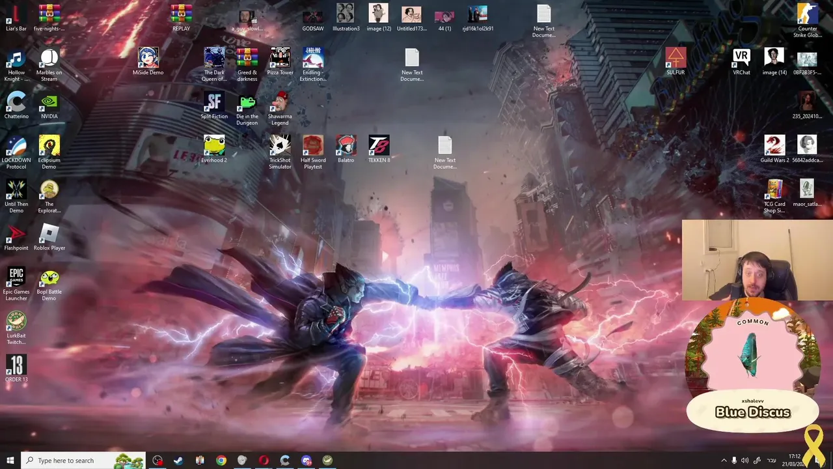Viewport: 833px width, 469px height.
Task: Launch Counter Strike Global Offensive shortcut
Action: point(807,21)
